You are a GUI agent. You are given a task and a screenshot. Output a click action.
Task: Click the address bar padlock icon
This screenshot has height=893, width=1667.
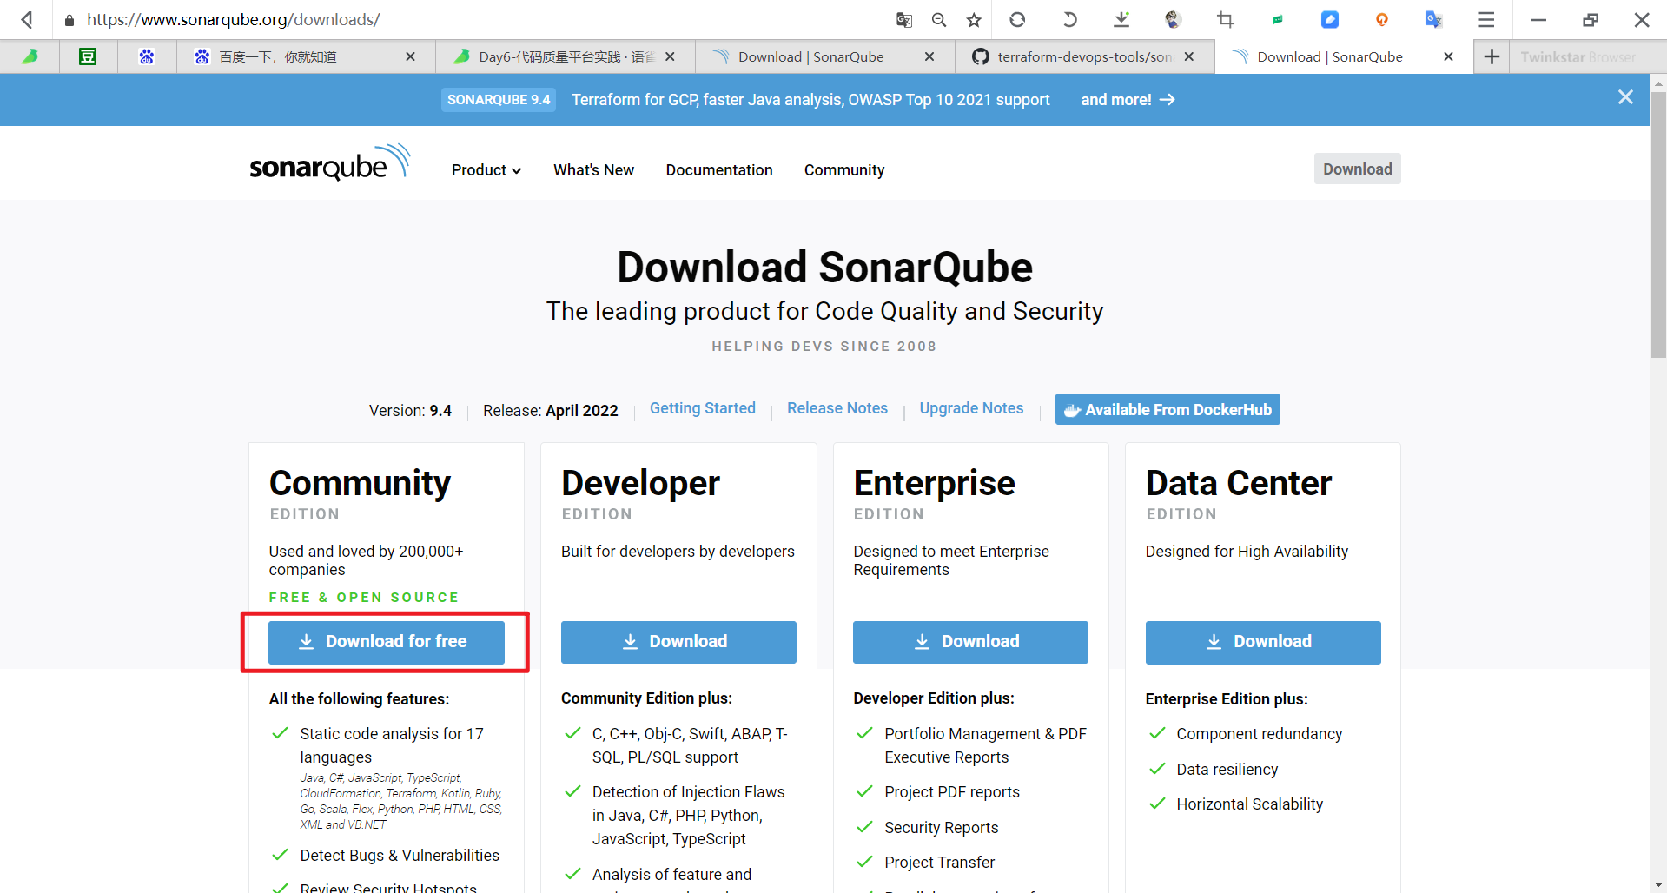pos(69,20)
